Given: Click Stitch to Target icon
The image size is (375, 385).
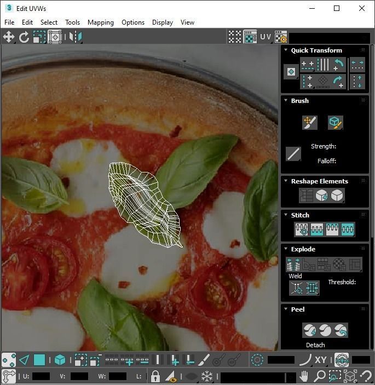Looking at the screenshot, I should coord(302,229).
